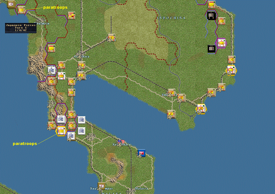Select the 9-15 infantry division in Indochina

[221, 21]
